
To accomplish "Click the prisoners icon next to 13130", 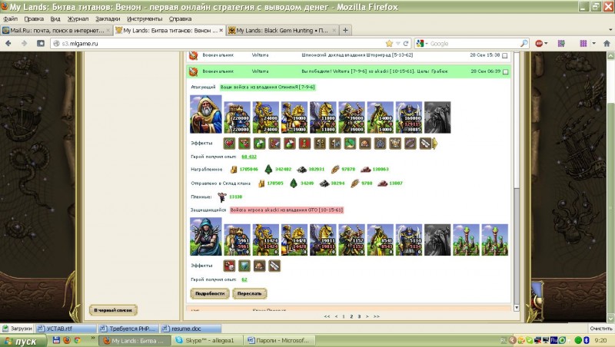I will coord(221,197).
